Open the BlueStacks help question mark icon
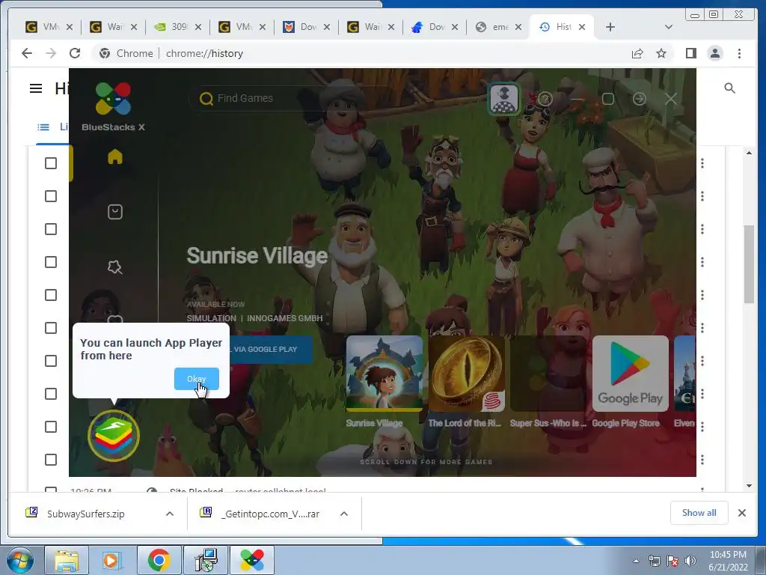 (x=545, y=99)
